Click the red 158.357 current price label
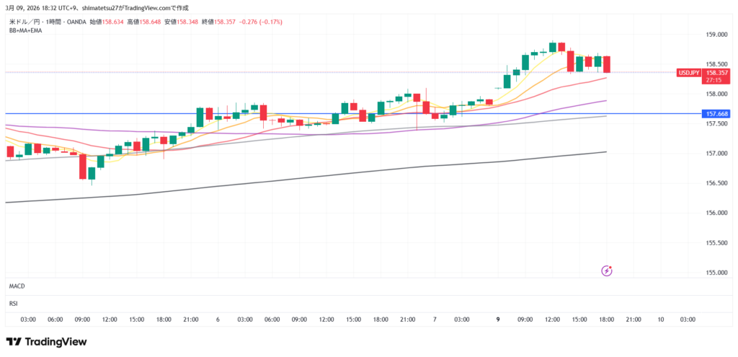 pyautogui.click(x=716, y=73)
